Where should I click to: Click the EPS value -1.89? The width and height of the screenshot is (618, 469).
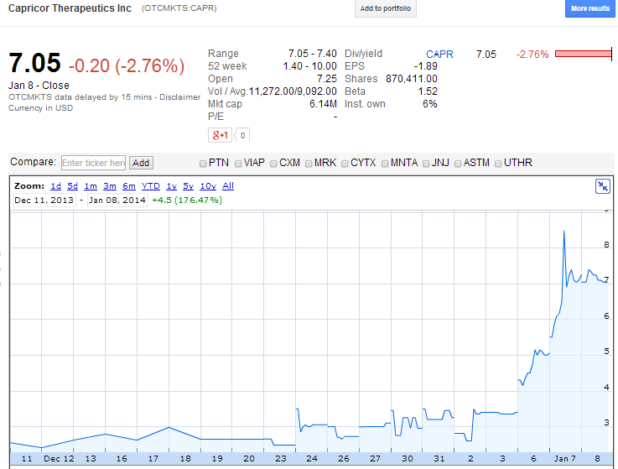[426, 66]
